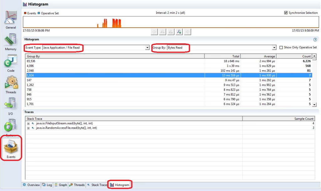Image resolution: width=321 pixels, height=191 pixels.
Task: Enable Show Only Operative Set checkbox
Action: 281,47
